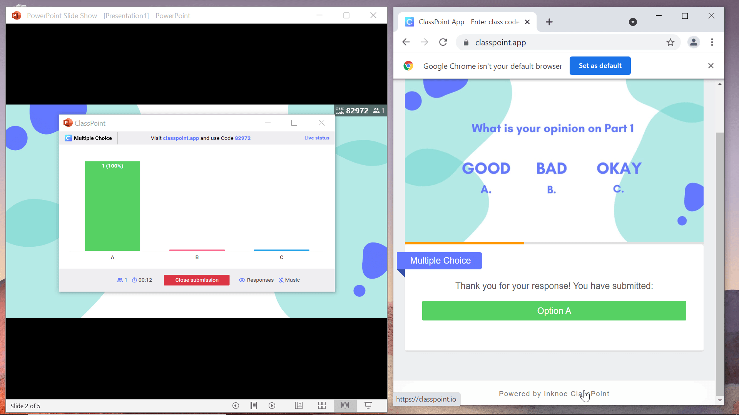Screen dimensions: 739x415
Task: Click the Set as default button
Action: click(600, 65)
